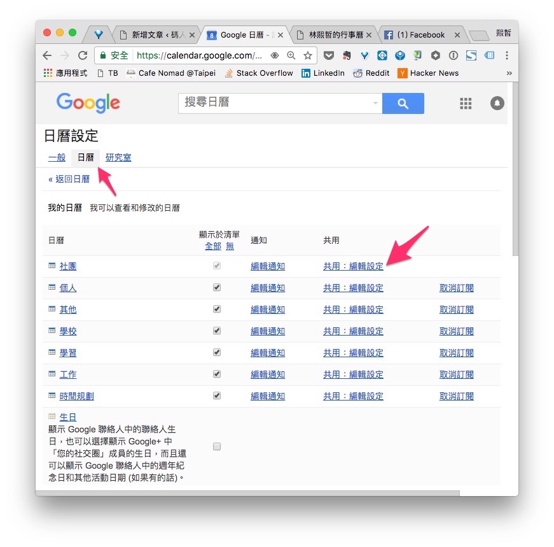
Task: Open the Google apps grid
Action: point(466,103)
